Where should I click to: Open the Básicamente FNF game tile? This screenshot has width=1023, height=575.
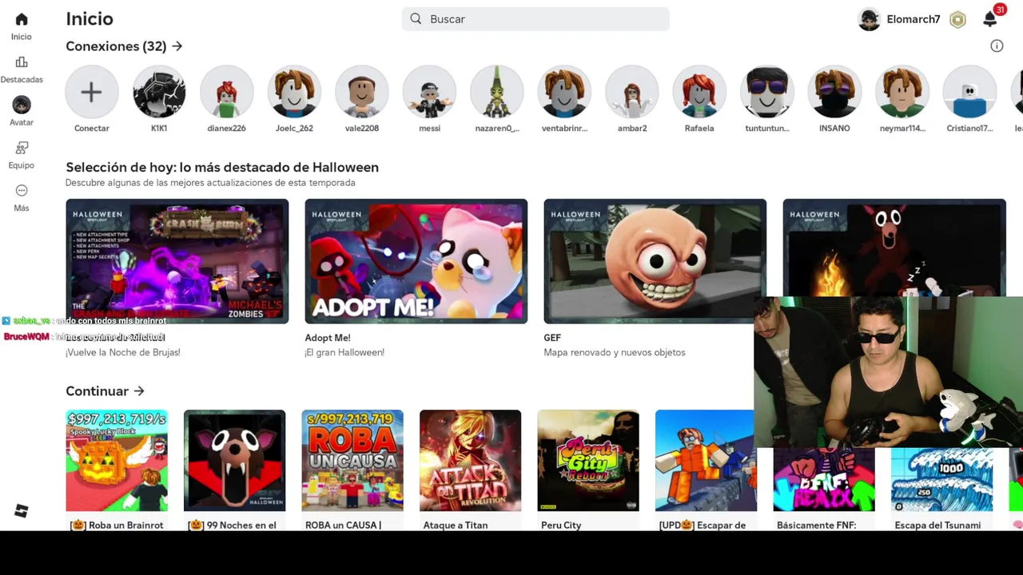824,479
